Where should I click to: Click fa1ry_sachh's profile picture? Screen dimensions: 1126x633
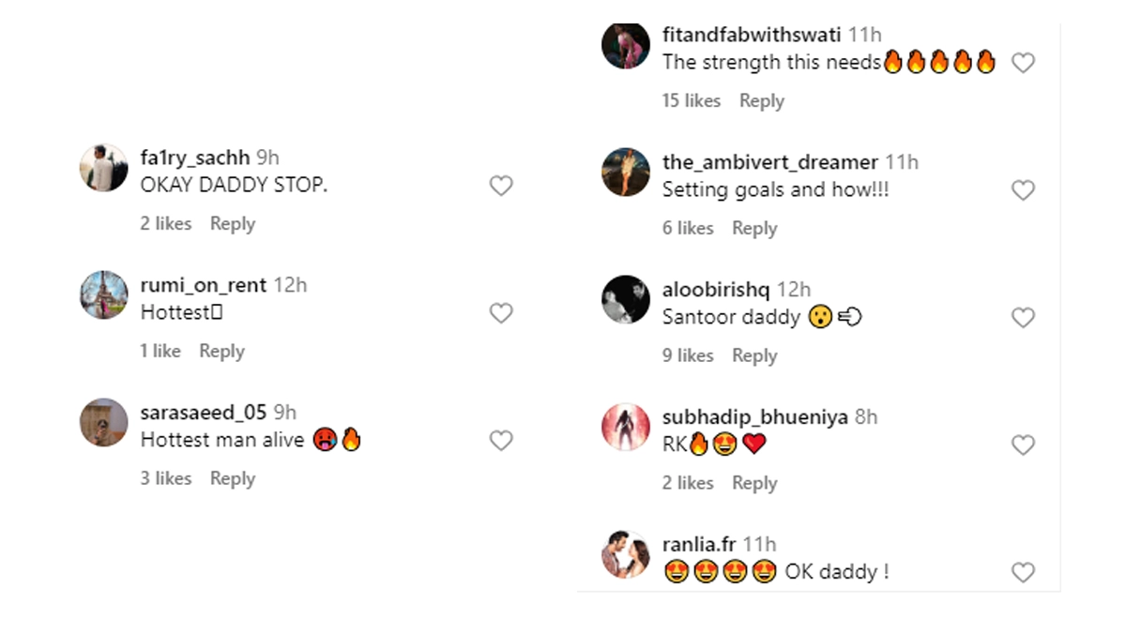click(104, 169)
